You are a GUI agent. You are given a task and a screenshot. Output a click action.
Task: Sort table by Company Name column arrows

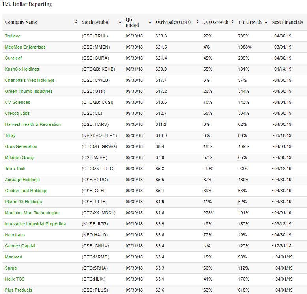(x=76, y=22)
